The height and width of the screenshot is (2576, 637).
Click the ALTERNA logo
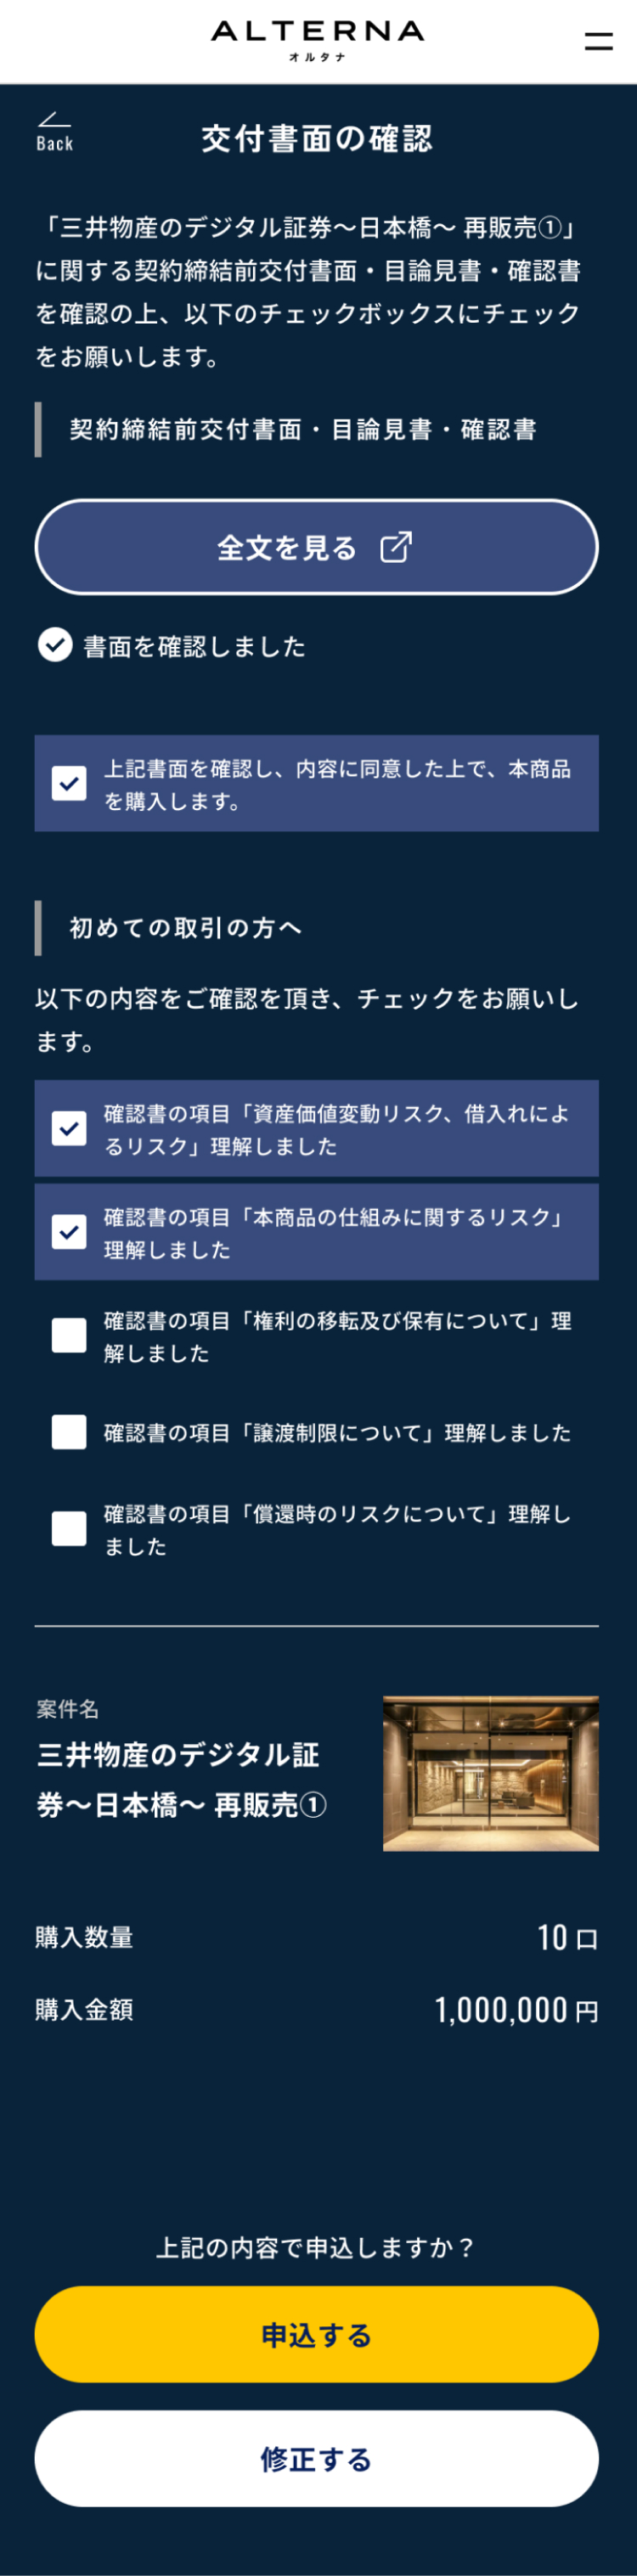(x=318, y=41)
